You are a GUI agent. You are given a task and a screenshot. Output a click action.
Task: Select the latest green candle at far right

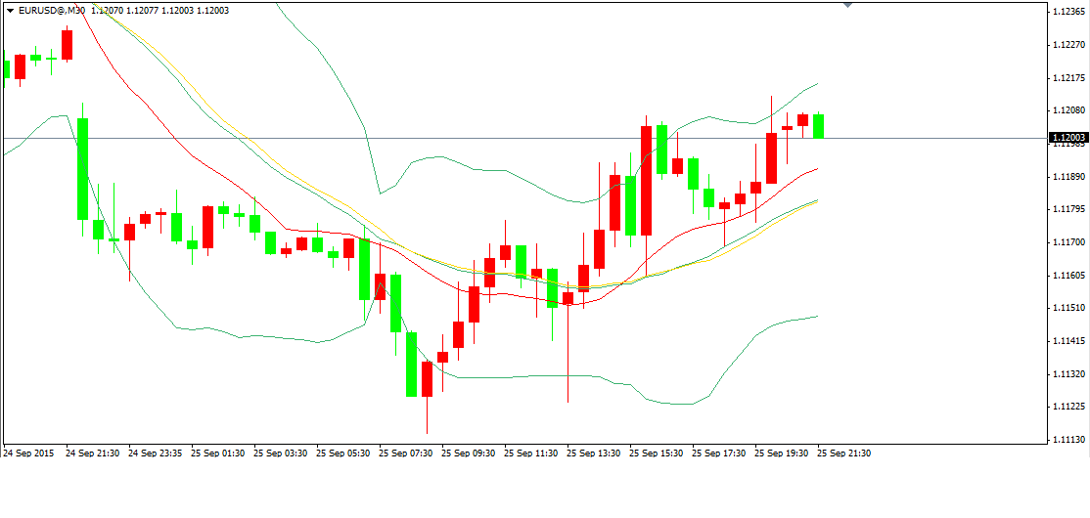coord(818,125)
